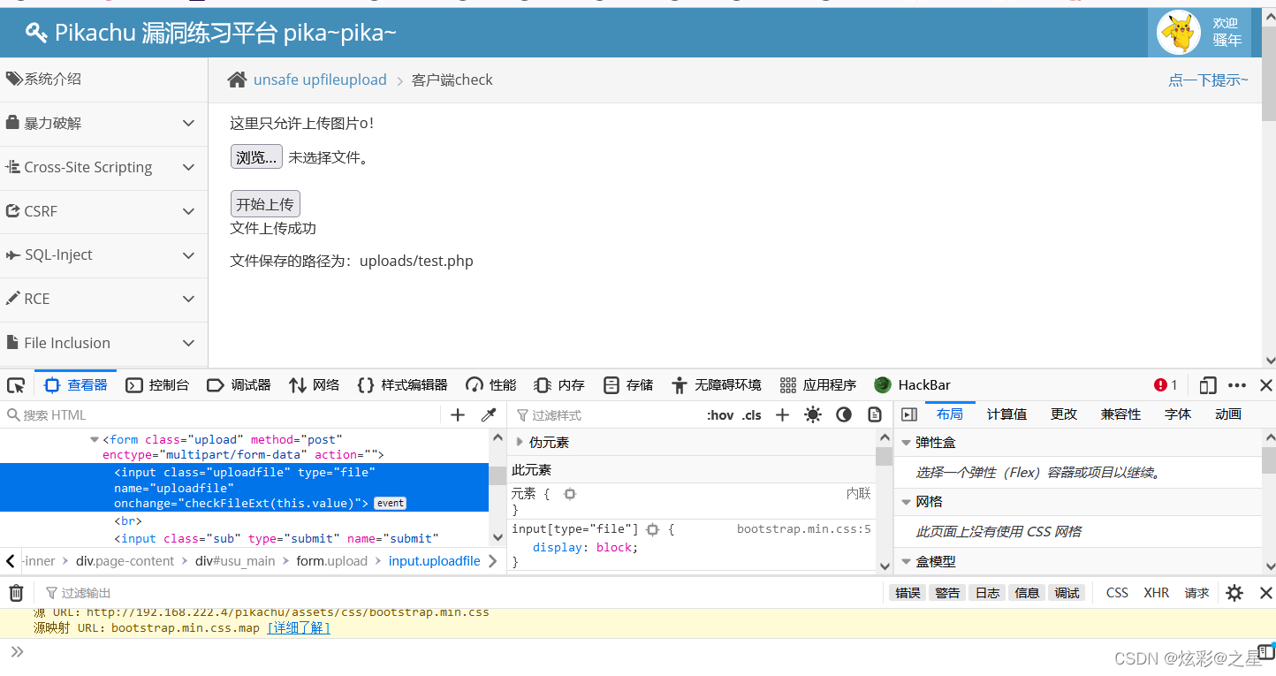Toggle the 警告 warnings console filter
1276x676 pixels.
(947, 593)
